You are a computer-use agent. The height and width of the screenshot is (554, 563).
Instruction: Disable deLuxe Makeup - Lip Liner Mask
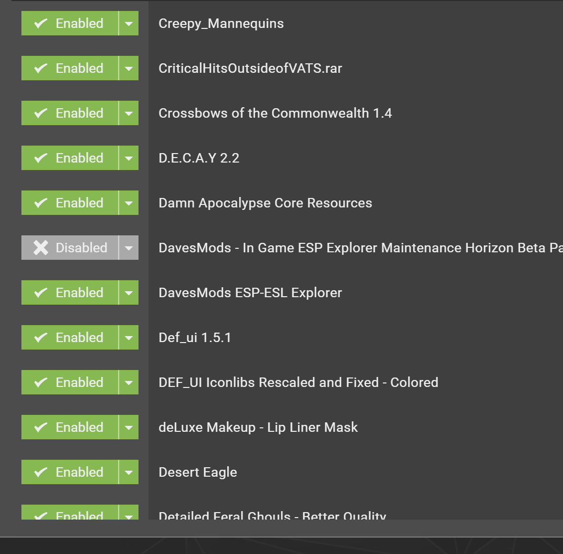tap(70, 427)
